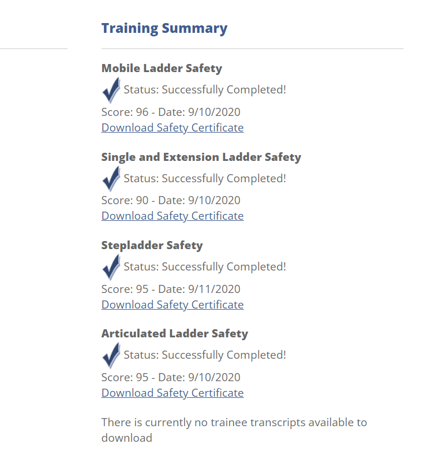Click the Articulated Ladder Safety completion checkmark
Viewport: 427px width, 455px height.
click(111, 355)
